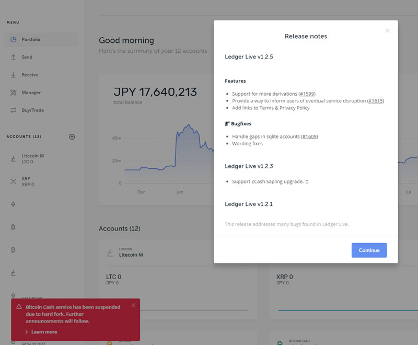Click the XRP icon in sidebar accounts
Screen dimensions: 418x345
coord(14,181)
